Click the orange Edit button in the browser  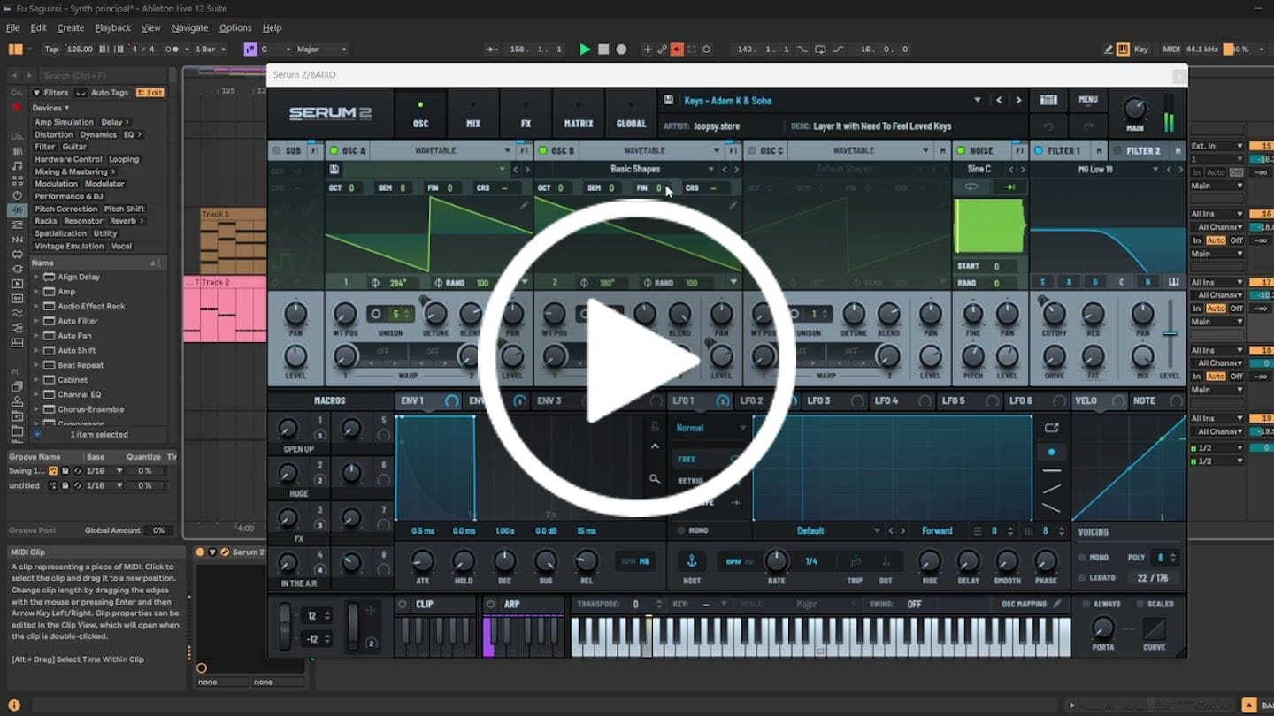tap(150, 93)
